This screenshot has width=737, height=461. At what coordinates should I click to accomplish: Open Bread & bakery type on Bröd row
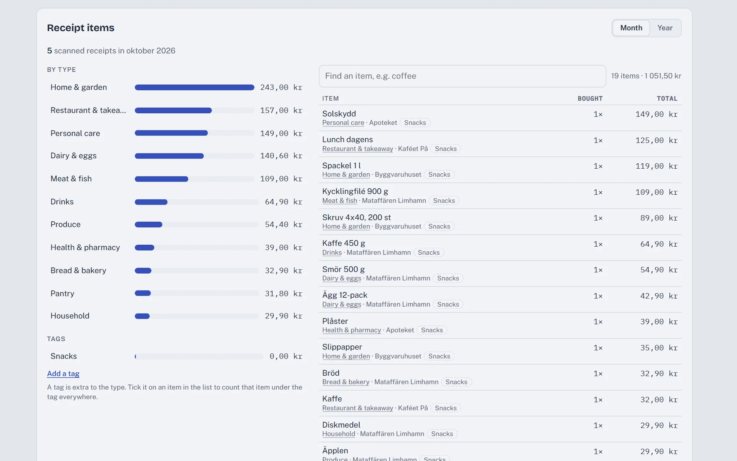click(x=346, y=382)
